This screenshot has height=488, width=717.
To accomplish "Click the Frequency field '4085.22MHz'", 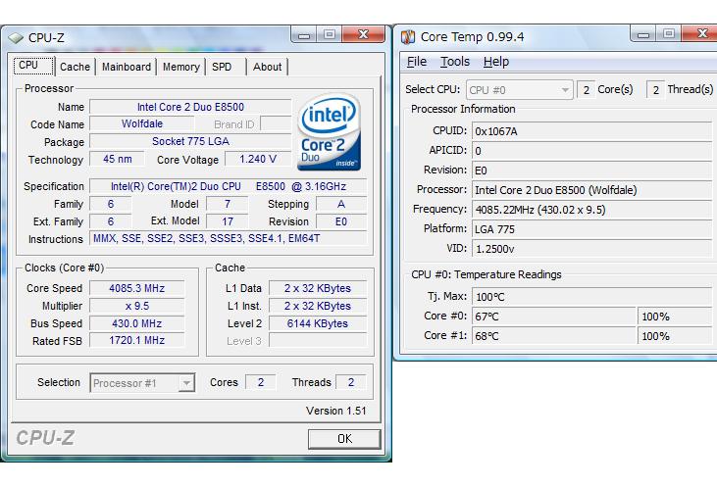I will (592, 210).
